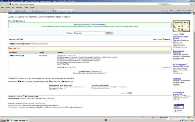The image size is (195, 122).
Task: Select the Отклоненные оценки tab
Action: 39,44
